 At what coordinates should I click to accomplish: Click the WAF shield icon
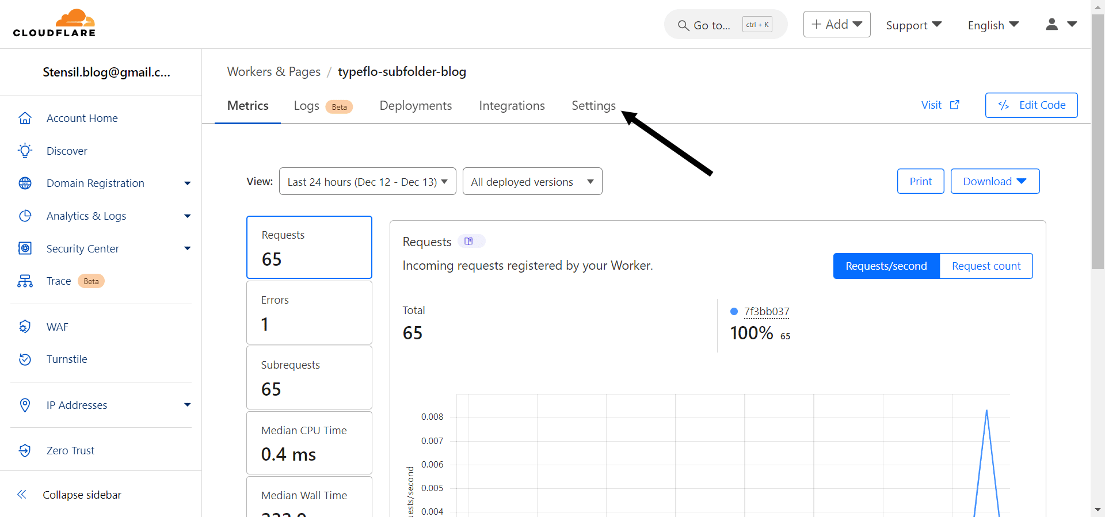[25, 327]
